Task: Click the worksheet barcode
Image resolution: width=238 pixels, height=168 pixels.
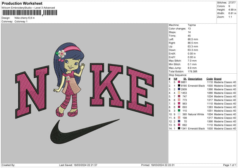Action: tap(30, 13)
